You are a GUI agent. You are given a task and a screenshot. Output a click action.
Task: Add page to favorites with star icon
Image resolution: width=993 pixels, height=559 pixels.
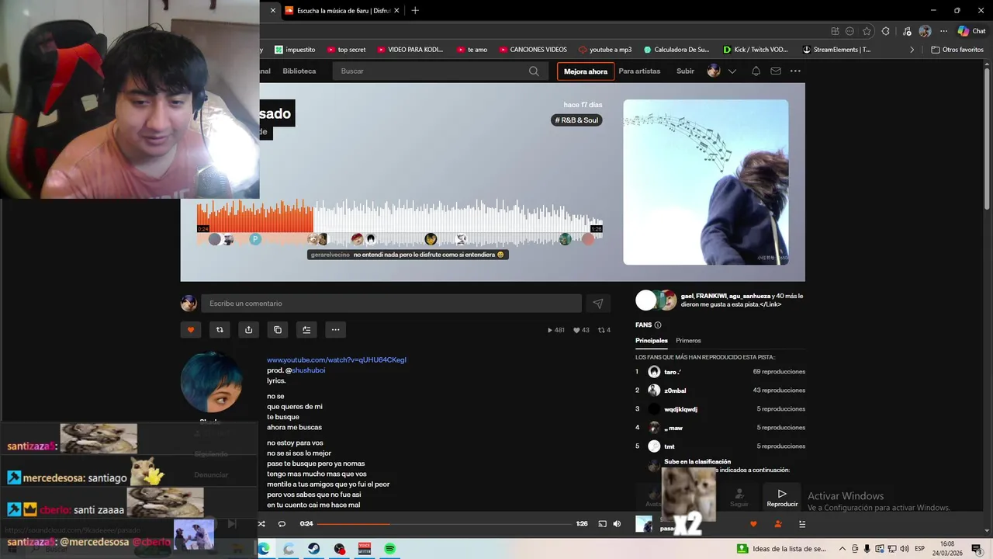[867, 31]
